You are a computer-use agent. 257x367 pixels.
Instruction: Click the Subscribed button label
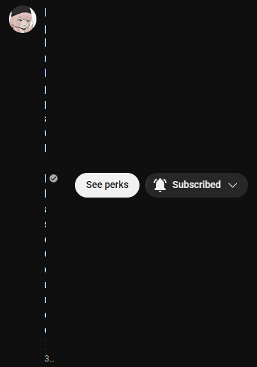tap(197, 185)
